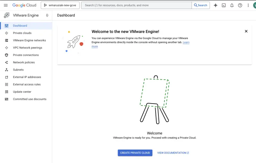256x163 pixels.
Task: Click the VMware Engine sidebar title
Action: click(26, 15)
